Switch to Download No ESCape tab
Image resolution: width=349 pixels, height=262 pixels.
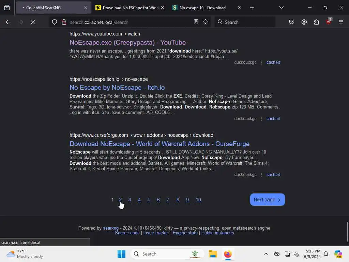130,8
